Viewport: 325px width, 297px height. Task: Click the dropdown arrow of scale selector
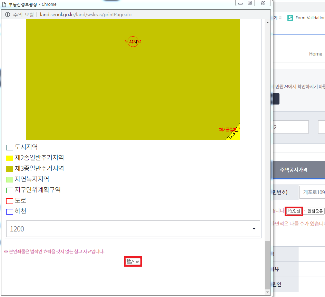[x=254, y=229]
